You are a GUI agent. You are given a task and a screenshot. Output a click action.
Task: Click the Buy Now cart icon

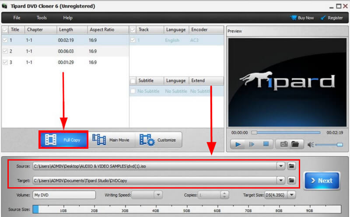point(293,17)
